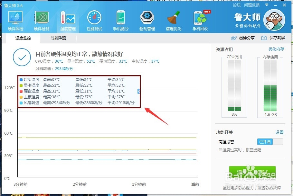Open the title bar dropdown menu arrow
Viewport: 293px width, 196px height.
point(267,5)
